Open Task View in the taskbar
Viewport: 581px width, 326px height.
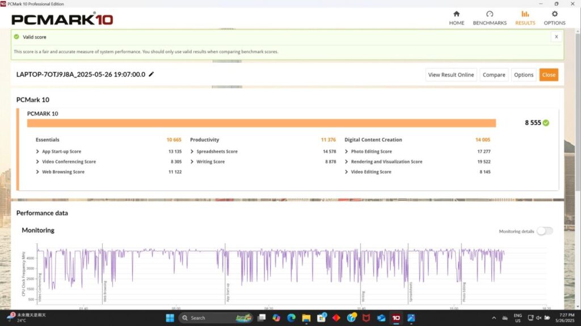262,318
